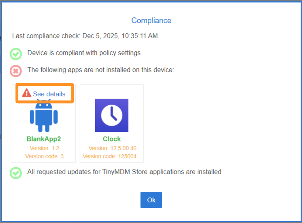
Task: Click BlankApp2 Version 1.2 text
Action: pyautogui.click(x=44, y=148)
